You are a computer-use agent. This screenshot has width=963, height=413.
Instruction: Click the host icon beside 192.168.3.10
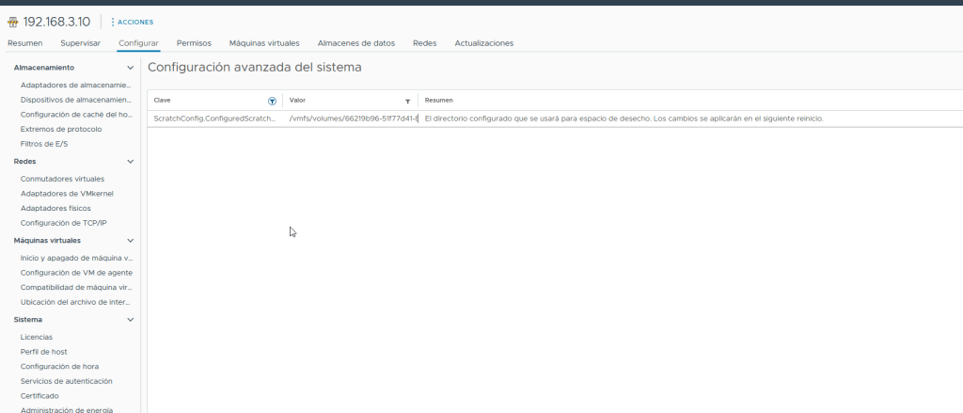13,22
